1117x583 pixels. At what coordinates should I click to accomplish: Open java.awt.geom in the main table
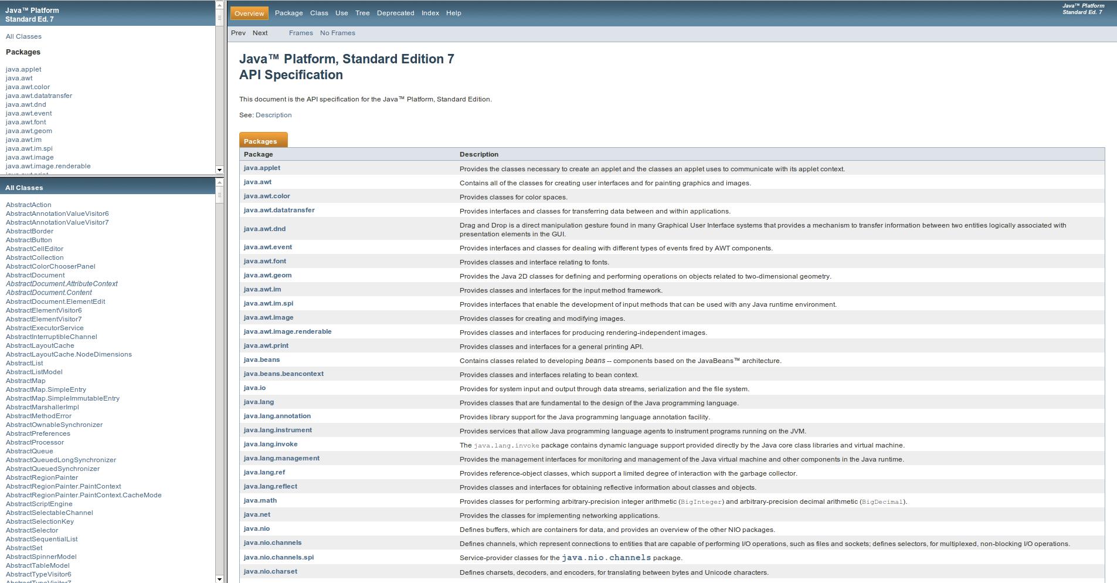pos(267,275)
